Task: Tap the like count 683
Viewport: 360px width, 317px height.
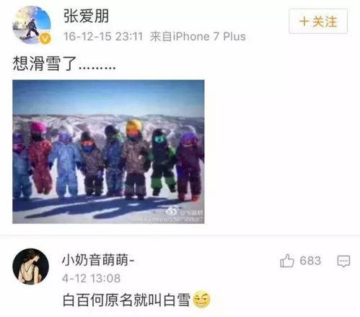Action: pos(310,261)
